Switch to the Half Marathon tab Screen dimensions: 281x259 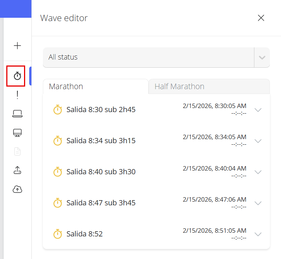click(x=209, y=87)
